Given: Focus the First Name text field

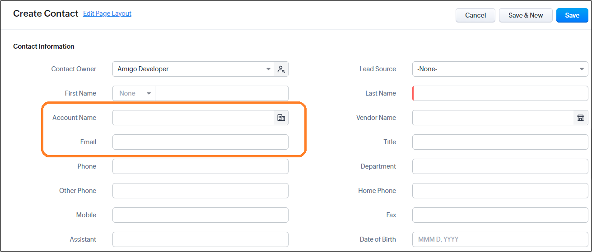Looking at the screenshot, I should point(222,93).
